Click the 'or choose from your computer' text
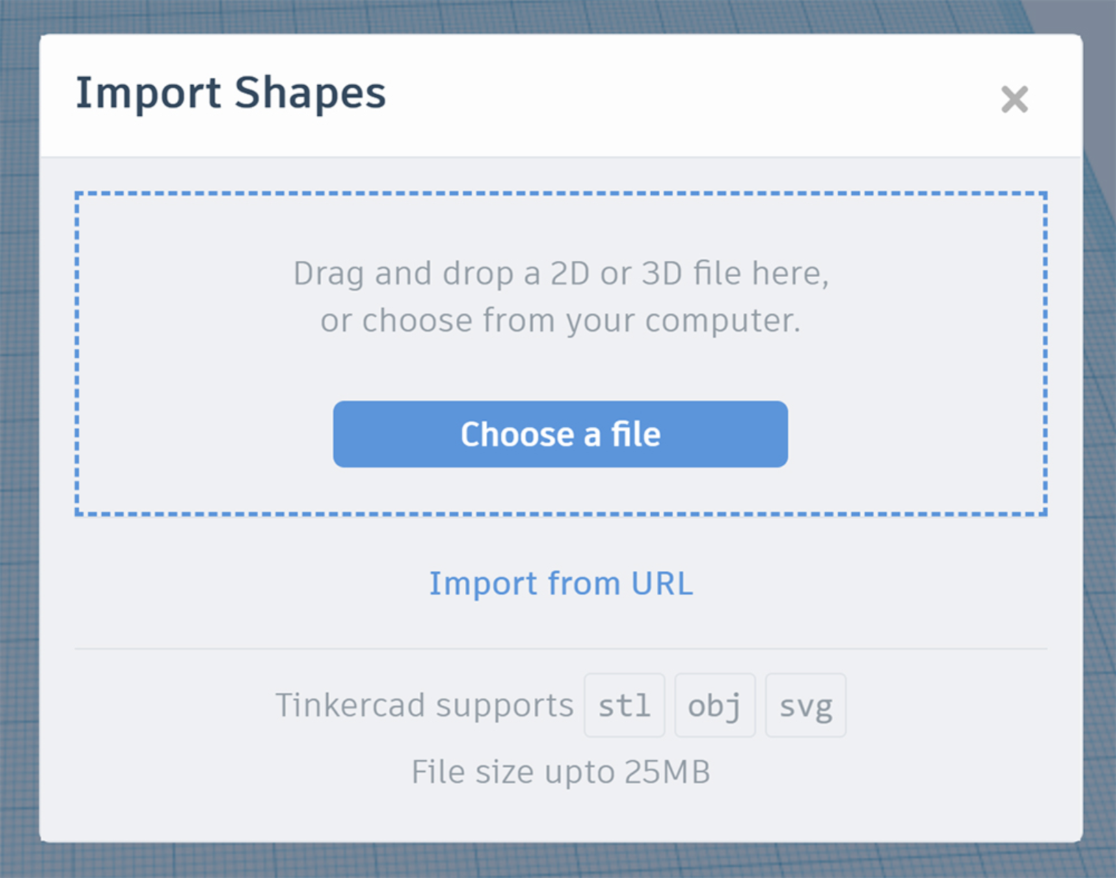 tap(561, 321)
